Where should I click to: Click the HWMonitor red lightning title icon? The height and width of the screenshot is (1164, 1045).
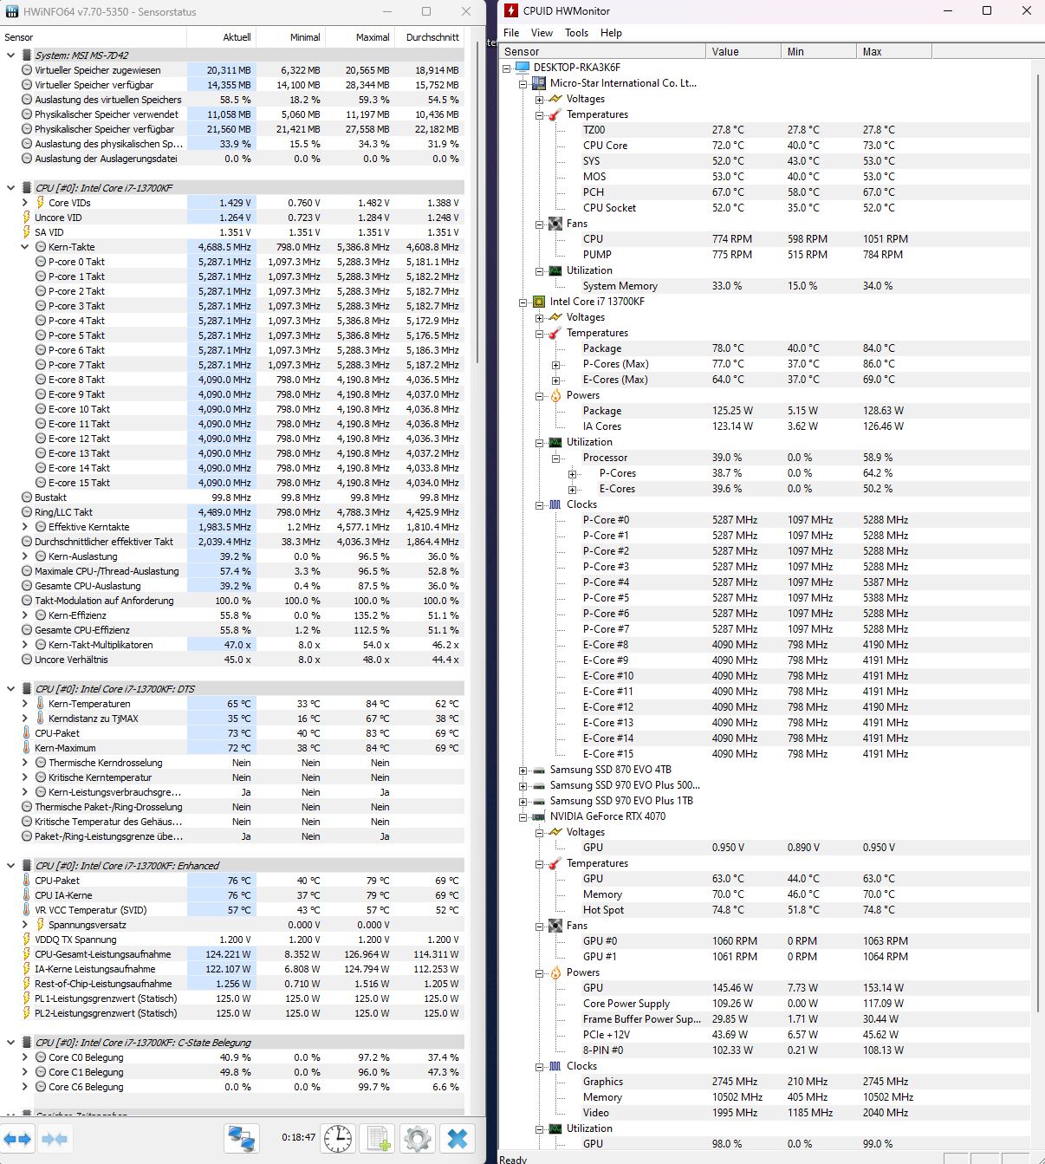click(x=512, y=10)
